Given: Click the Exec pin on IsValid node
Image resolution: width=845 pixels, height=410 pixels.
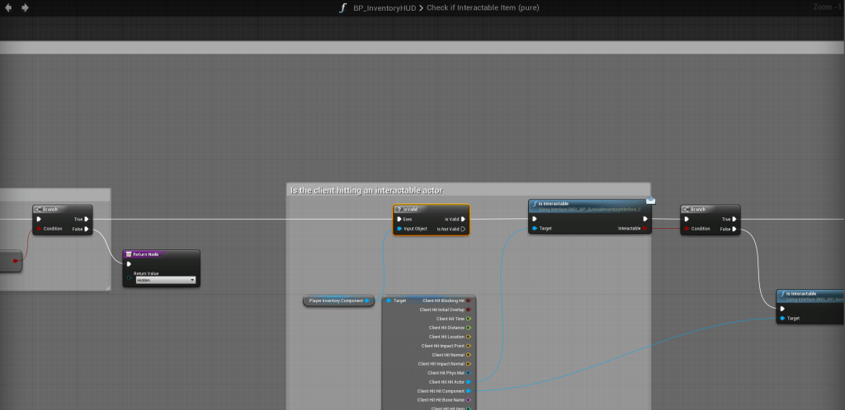Looking at the screenshot, I should click(x=399, y=219).
